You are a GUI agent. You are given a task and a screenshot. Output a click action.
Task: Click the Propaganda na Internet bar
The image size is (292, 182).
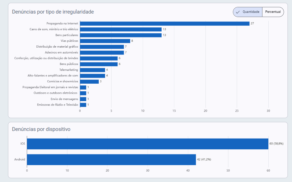pos(165,24)
